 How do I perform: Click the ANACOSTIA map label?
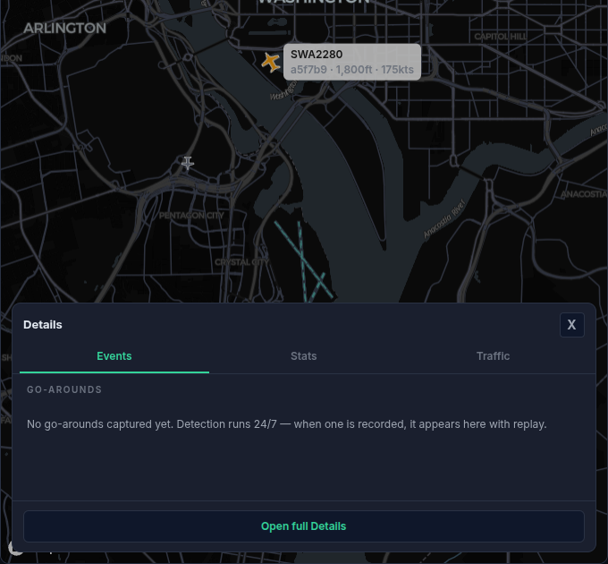pos(584,194)
